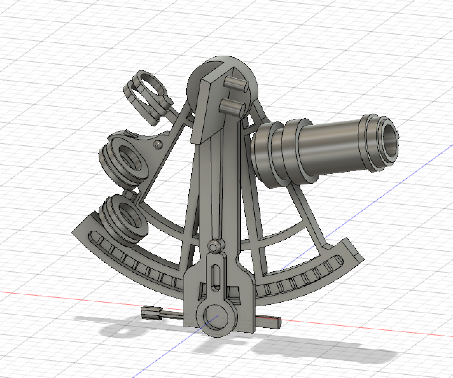Select the small thumbscrew left of the base
This screenshot has width=453, height=378.
tap(151, 313)
